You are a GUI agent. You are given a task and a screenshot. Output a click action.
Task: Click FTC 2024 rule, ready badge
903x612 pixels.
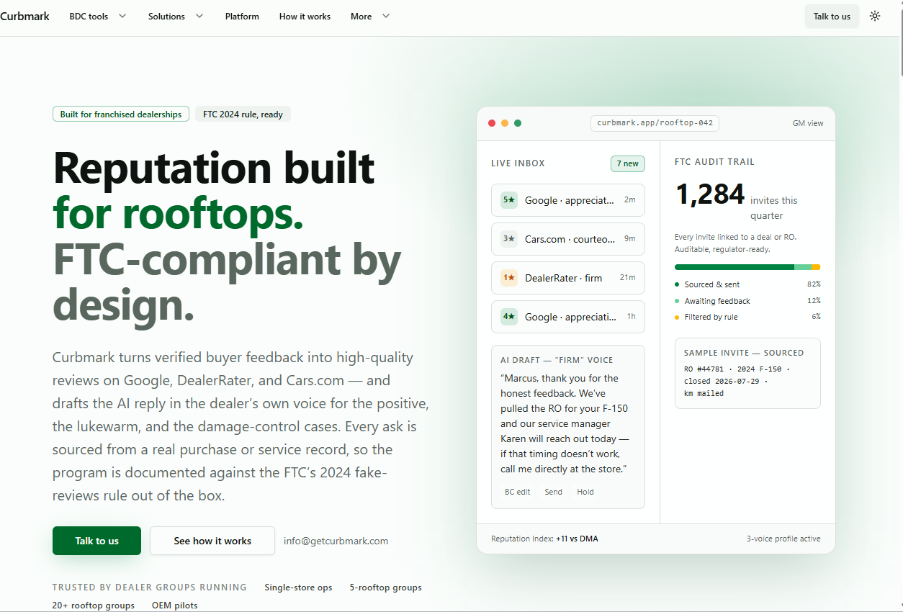pos(243,114)
